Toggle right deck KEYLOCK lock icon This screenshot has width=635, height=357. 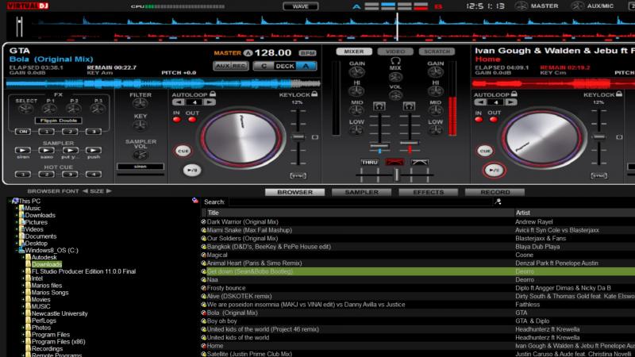619,94
